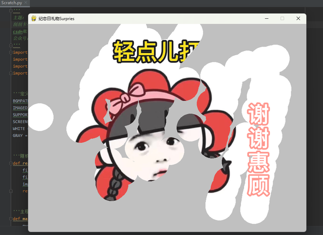Toggle the fold marker at the last import line

tap(11, 73)
